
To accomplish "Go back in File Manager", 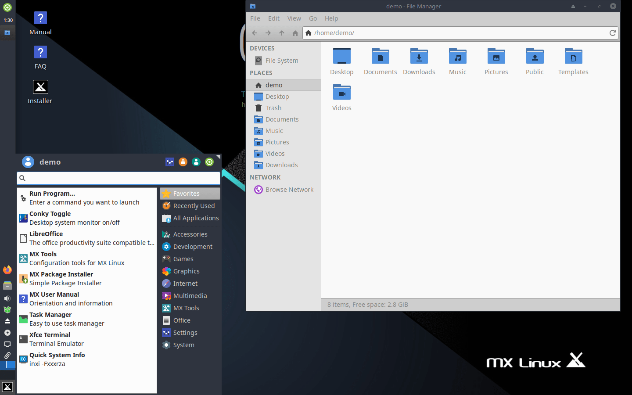I will (x=255, y=33).
